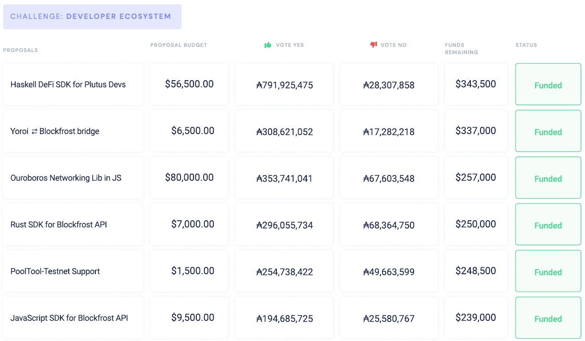Image resolution: width=585 pixels, height=341 pixels.
Task: Select the JavaScript SDK for Blockfrost API proposal
Action: point(69,318)
